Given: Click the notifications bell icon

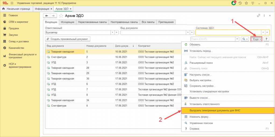Looking at the screenshot, I should click(234, 3).
